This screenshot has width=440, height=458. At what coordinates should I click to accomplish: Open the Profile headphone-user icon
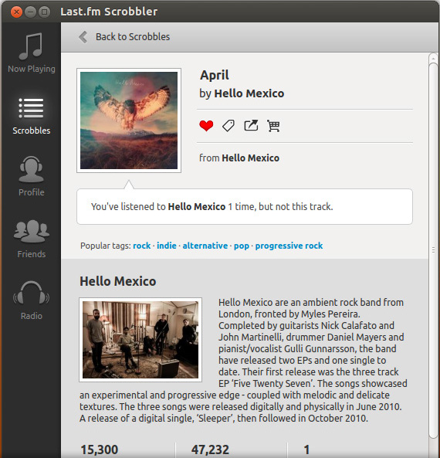tap(31, 169)
